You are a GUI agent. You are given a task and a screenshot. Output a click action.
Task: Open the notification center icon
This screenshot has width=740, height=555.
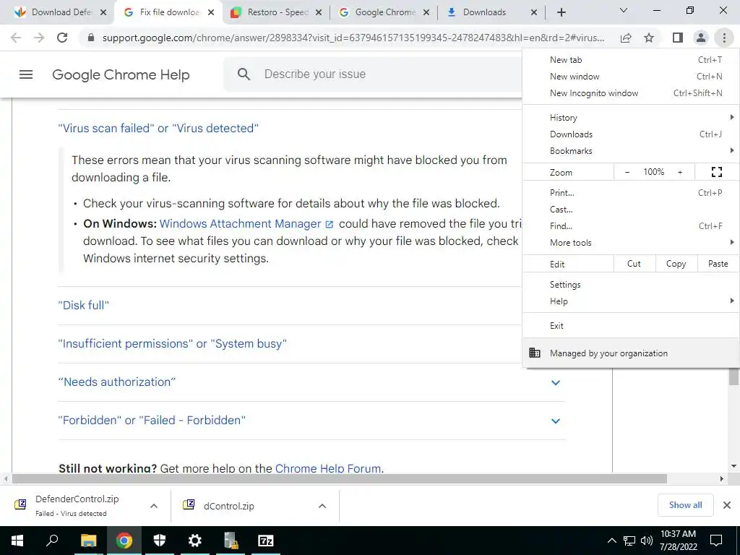click(716, 541)
